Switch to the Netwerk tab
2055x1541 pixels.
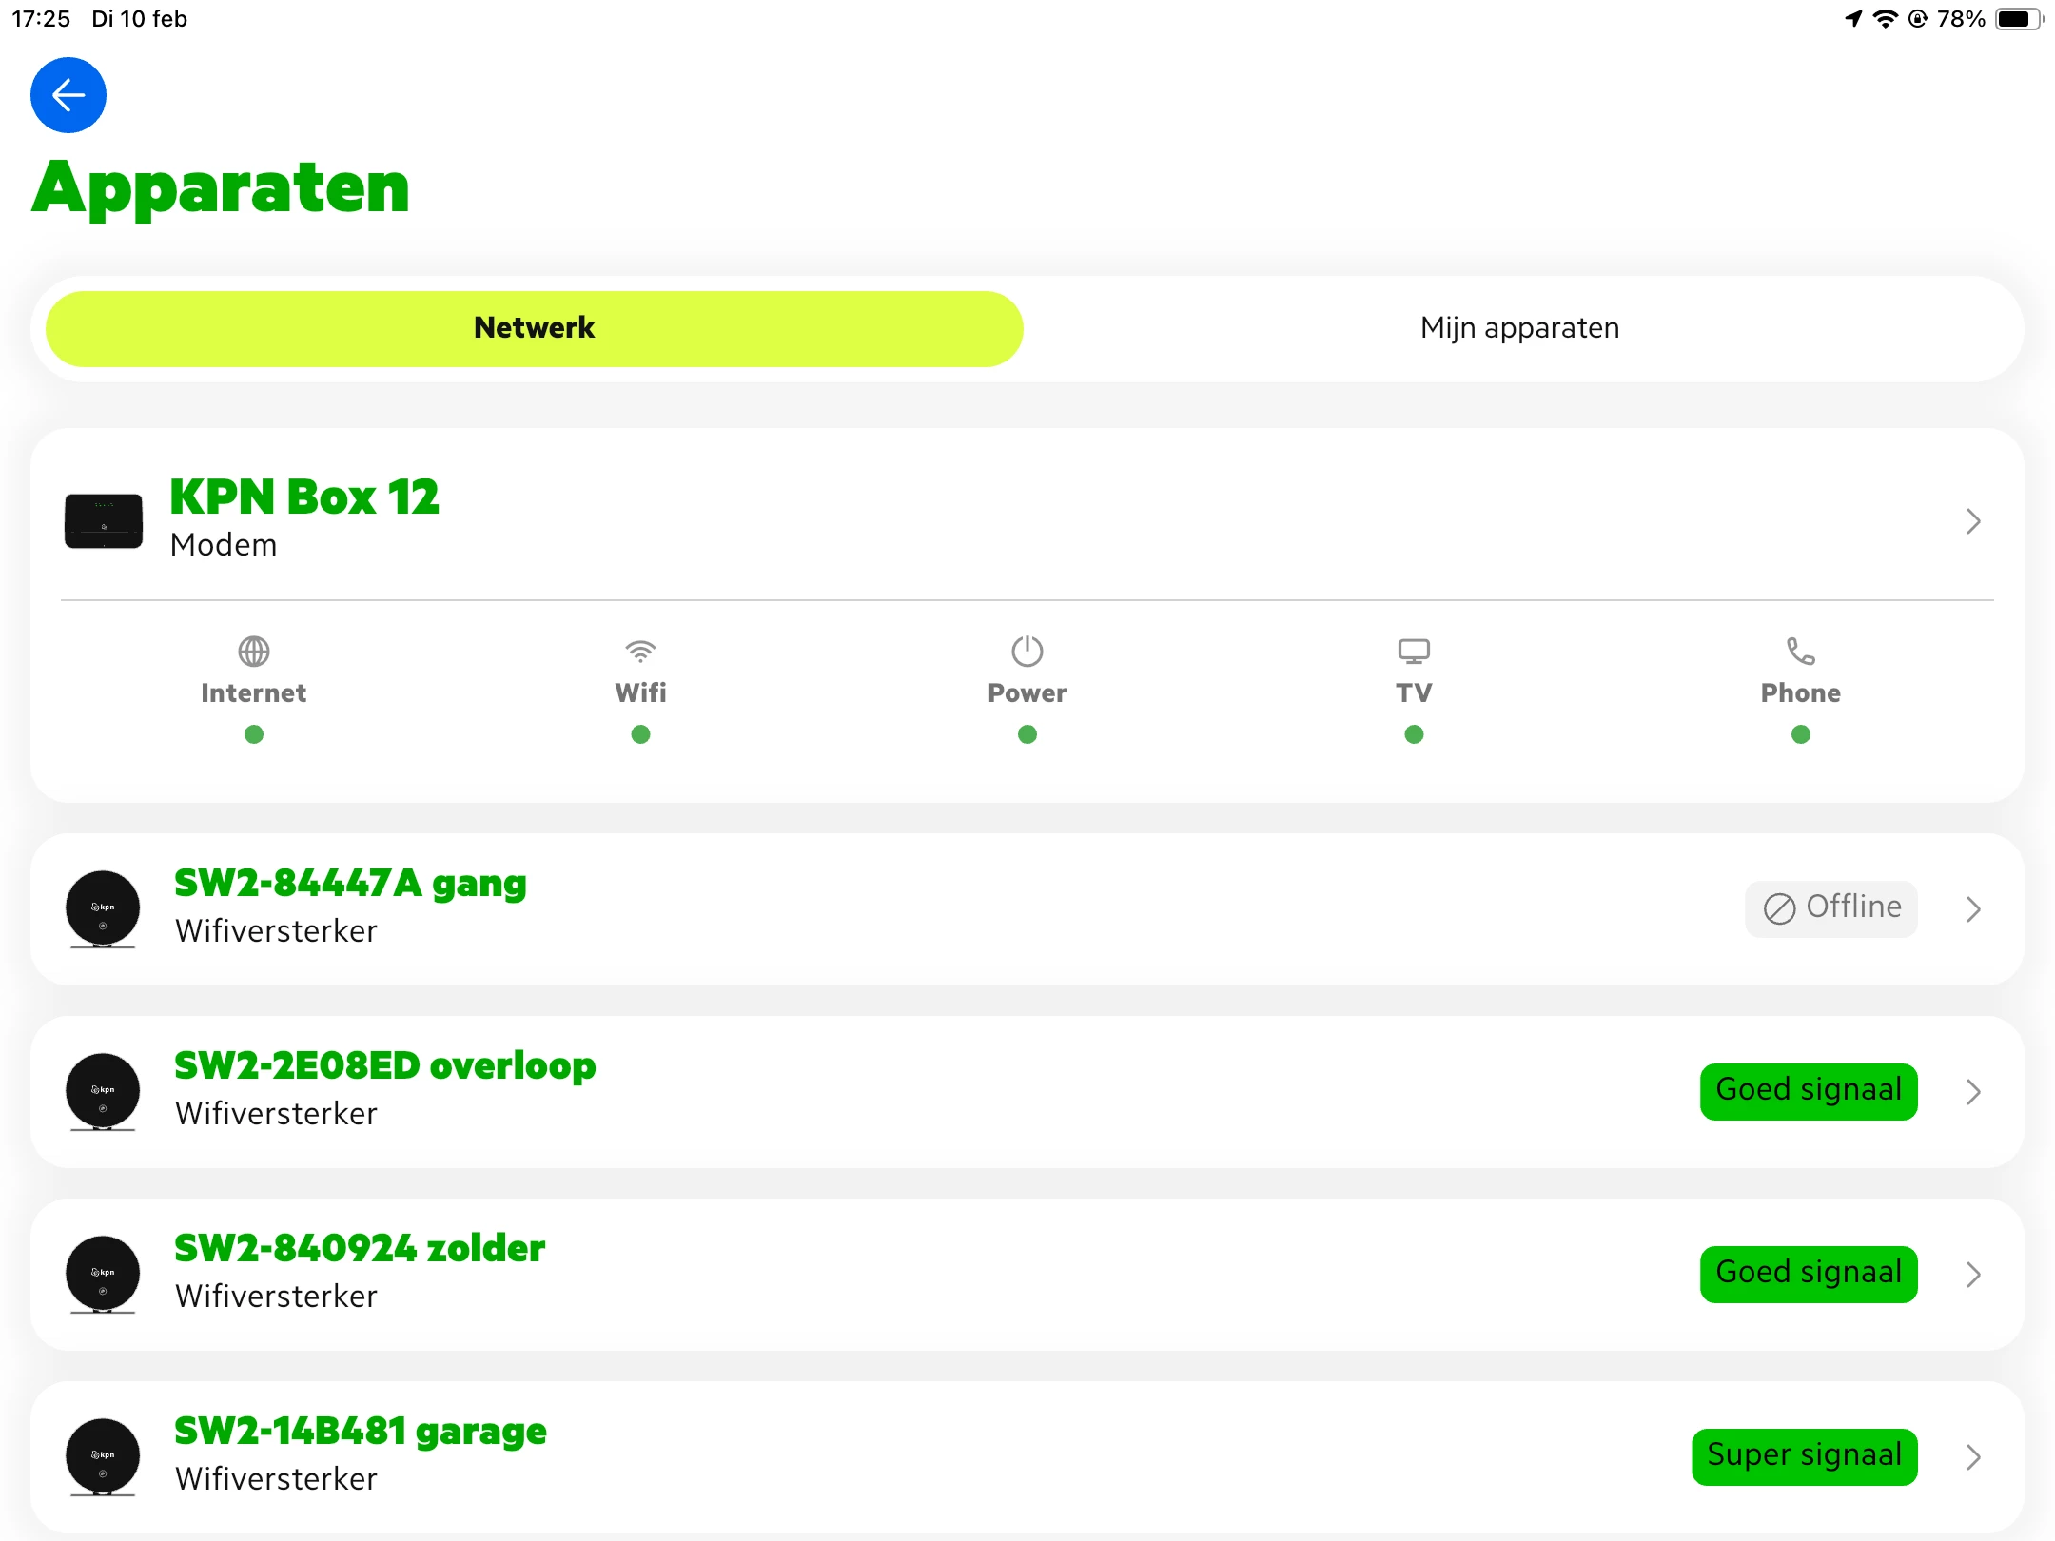[535, 329]
